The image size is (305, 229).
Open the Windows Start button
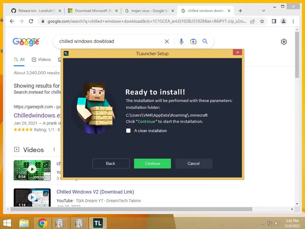pos(7,223)
